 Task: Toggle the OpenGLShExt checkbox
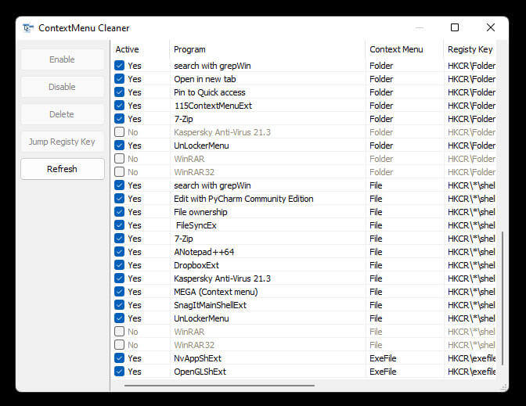[x=120, y=372]
